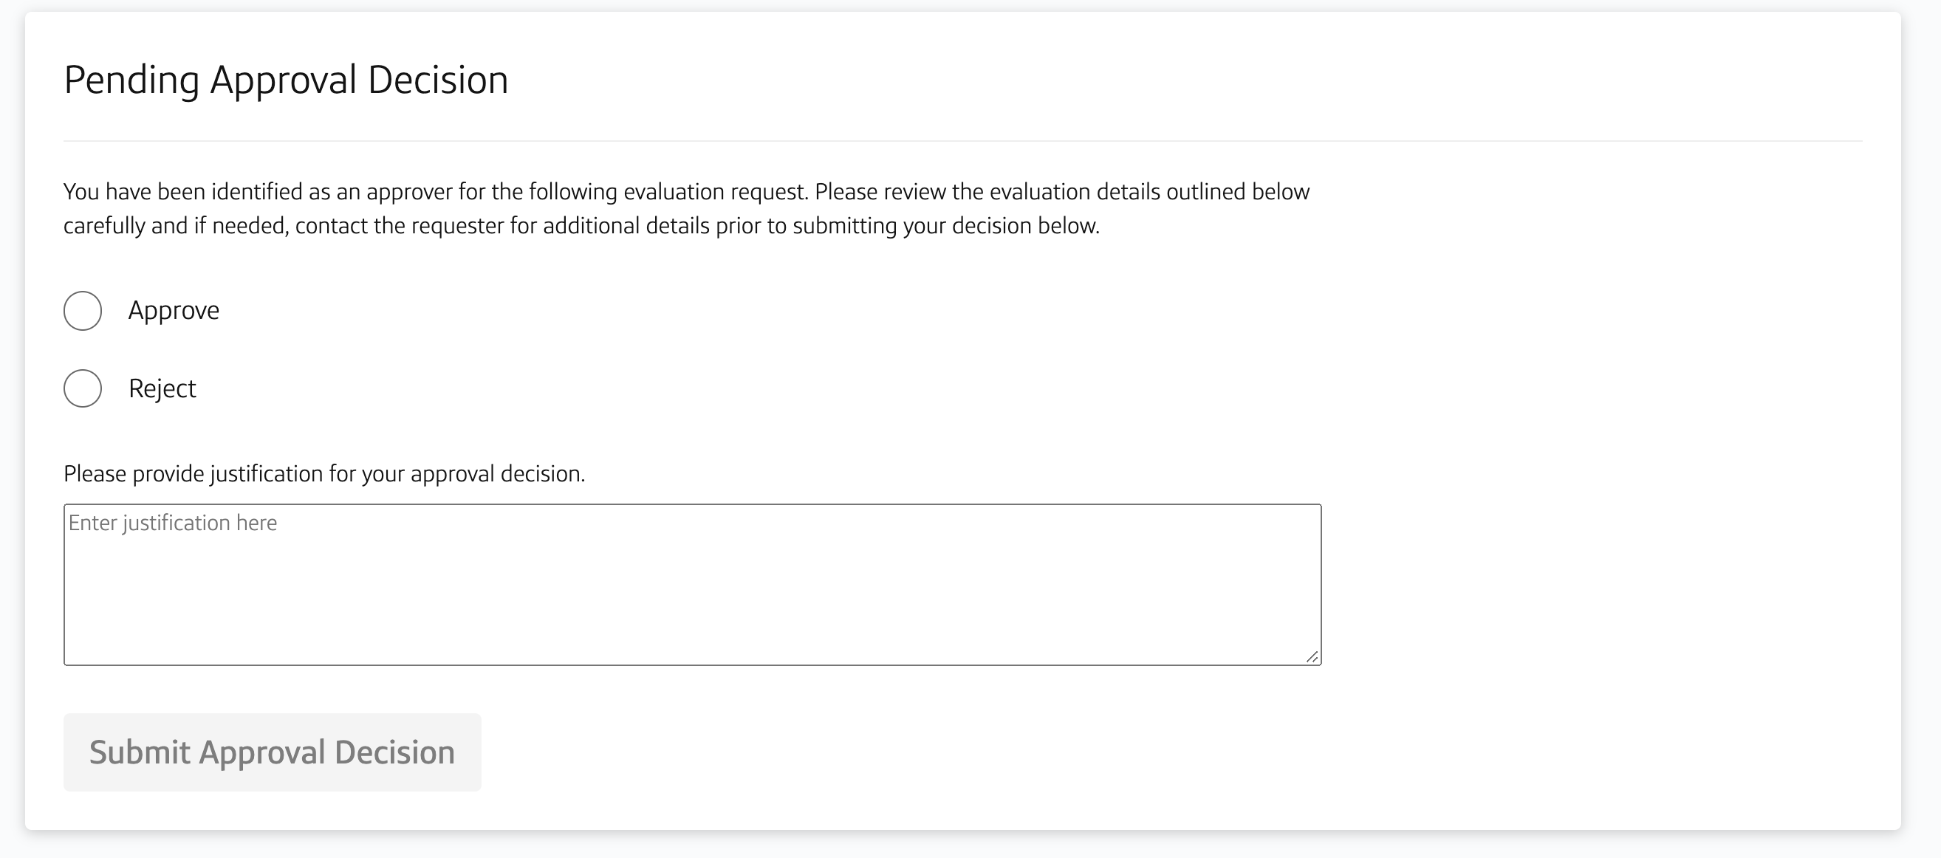Click the Approve label text
1941x858 pixels.
[174, 310]
